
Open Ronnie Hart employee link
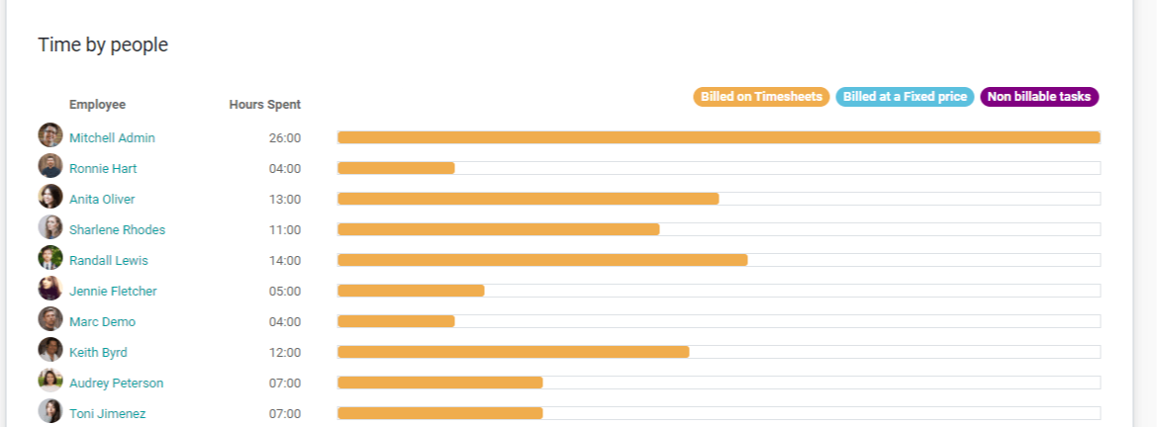coord(103,169)
